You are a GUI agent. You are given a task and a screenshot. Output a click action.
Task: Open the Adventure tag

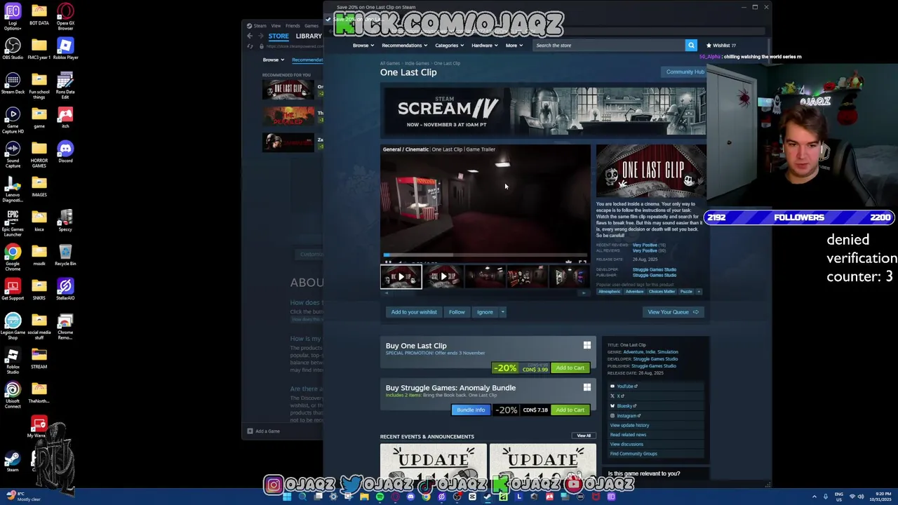[634, 292]
